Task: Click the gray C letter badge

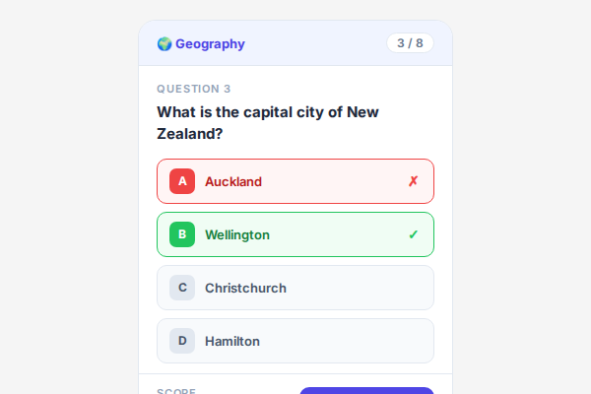Action: pyautogui.click(x=182, y=288)
